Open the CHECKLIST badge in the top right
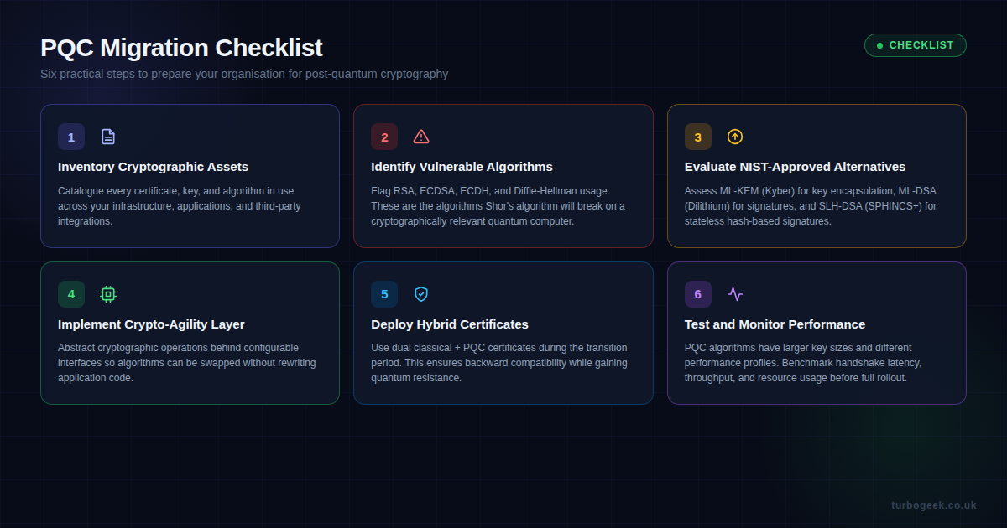The image size is (1007, 528). pyautogui.click(x=915, y=45)
